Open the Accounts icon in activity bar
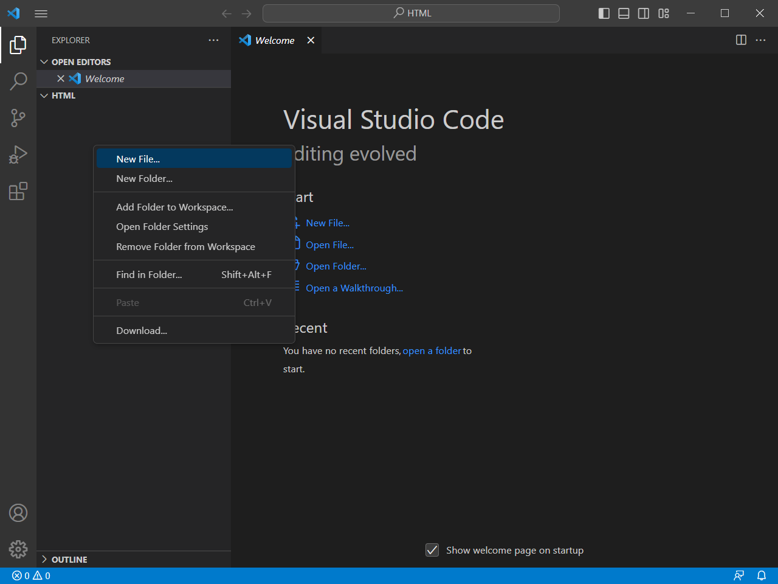 point(18,513)
